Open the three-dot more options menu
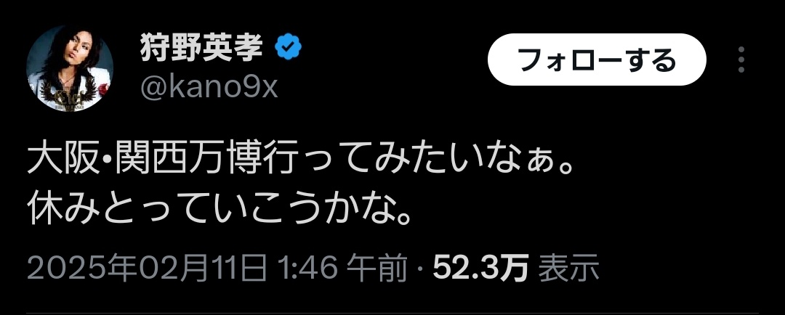The height and width of the screenshot is (315, 785). (741, 60)
